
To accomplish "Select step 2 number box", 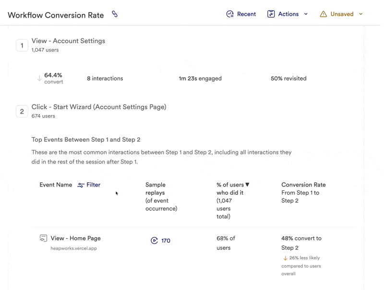I will point(22,111).
